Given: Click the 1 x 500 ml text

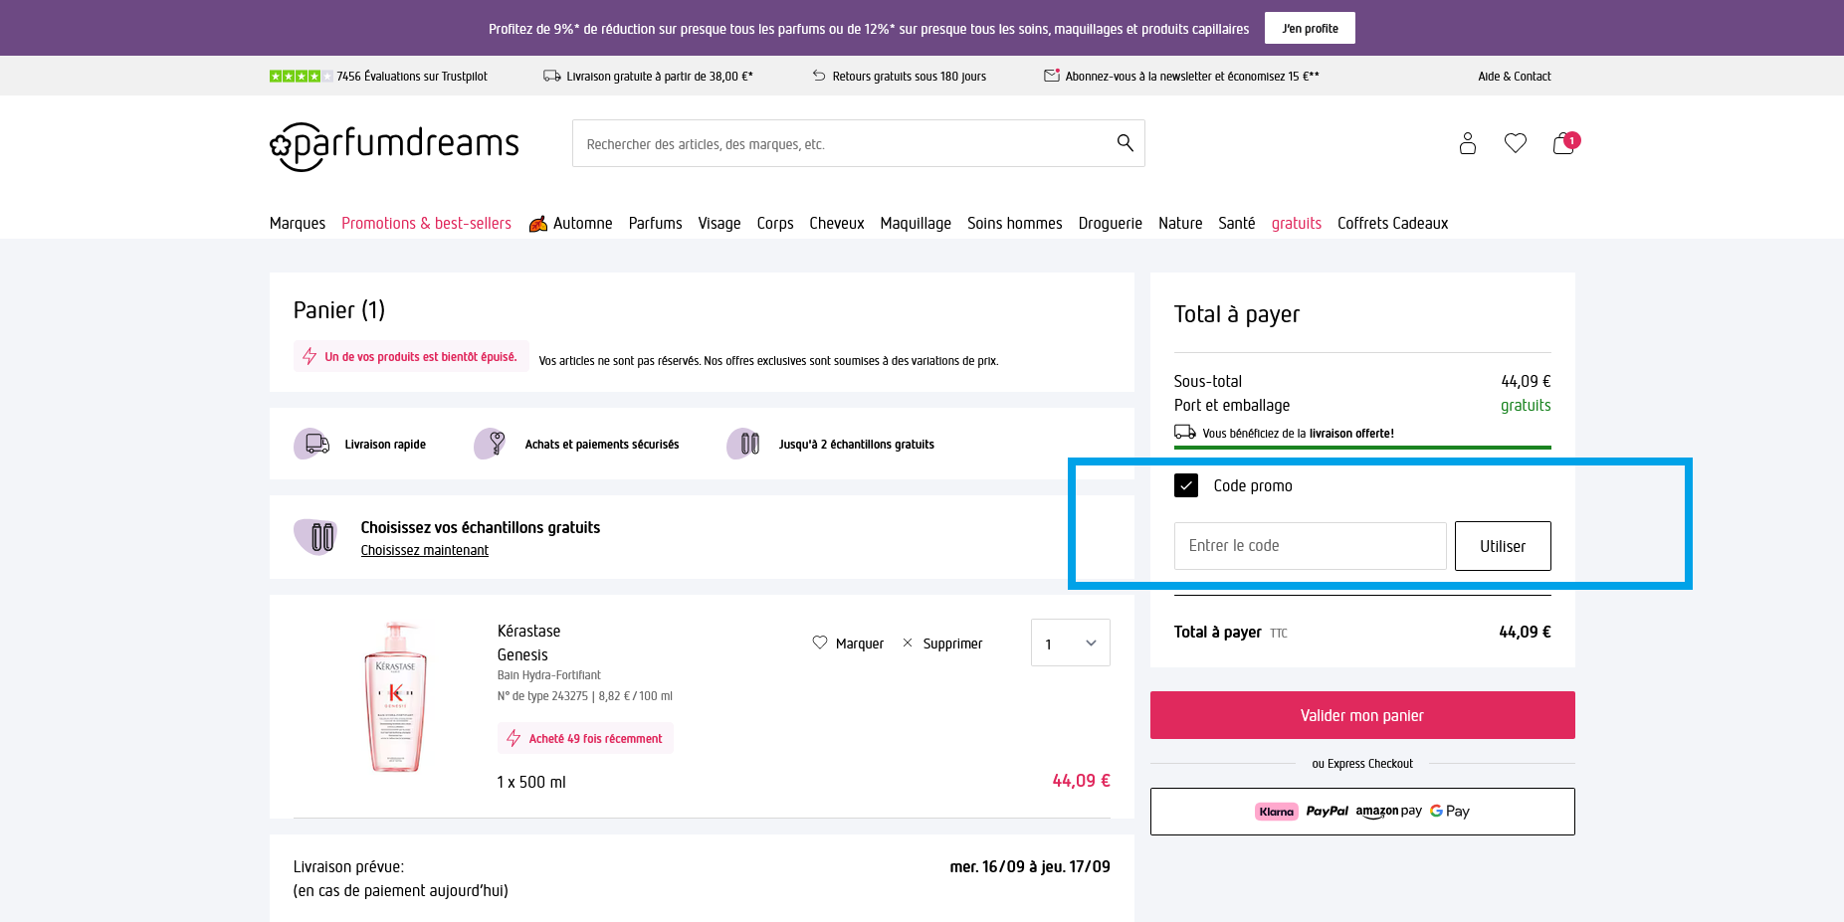Looking at the screenshot, I should tap(531, 782).
